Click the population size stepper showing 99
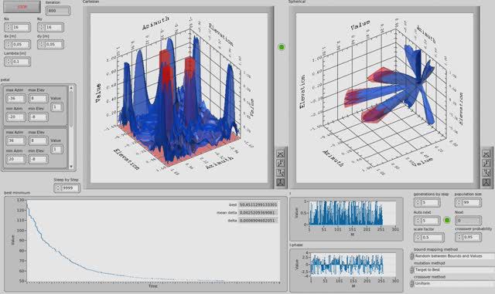This screenshot has width=495, height=294. coord(468,202)
